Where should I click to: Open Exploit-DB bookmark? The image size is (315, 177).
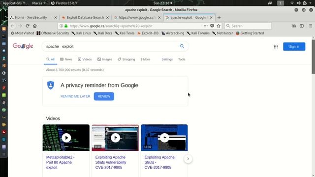[x=148, y=33]
